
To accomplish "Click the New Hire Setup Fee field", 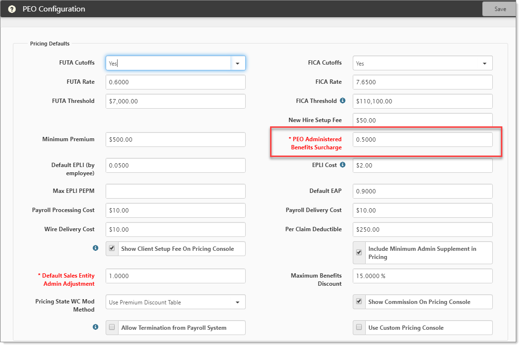I will coord(423,120).
